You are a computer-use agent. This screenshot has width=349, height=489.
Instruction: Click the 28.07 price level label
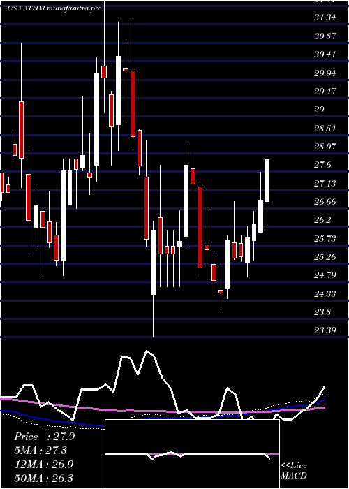pos(325,146)
